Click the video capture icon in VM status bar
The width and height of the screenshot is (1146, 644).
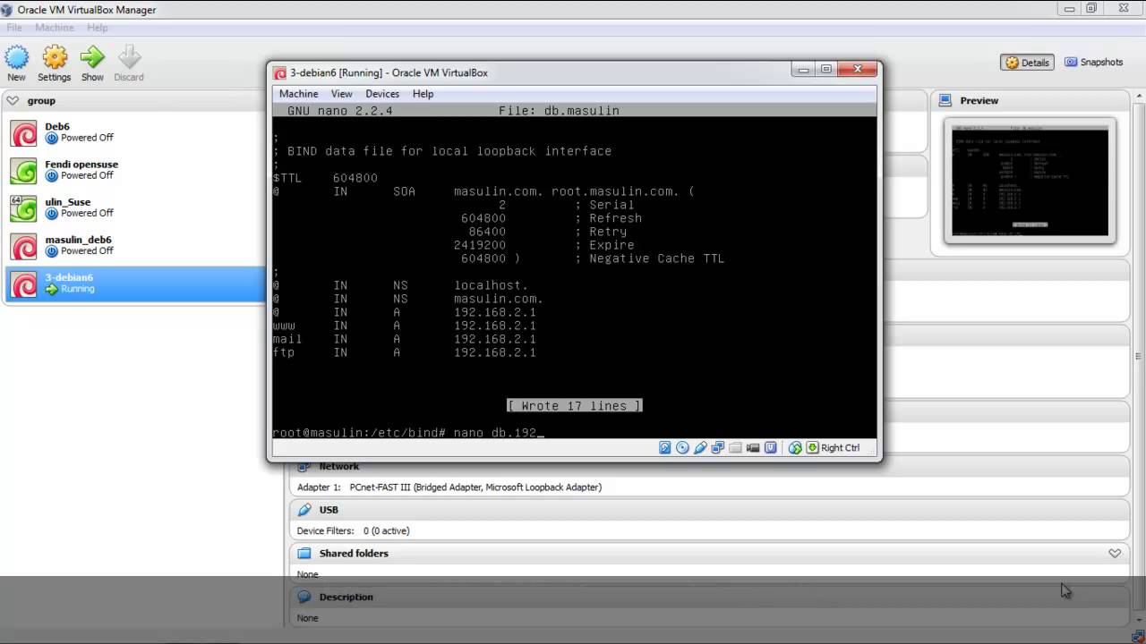pos(753,448)
